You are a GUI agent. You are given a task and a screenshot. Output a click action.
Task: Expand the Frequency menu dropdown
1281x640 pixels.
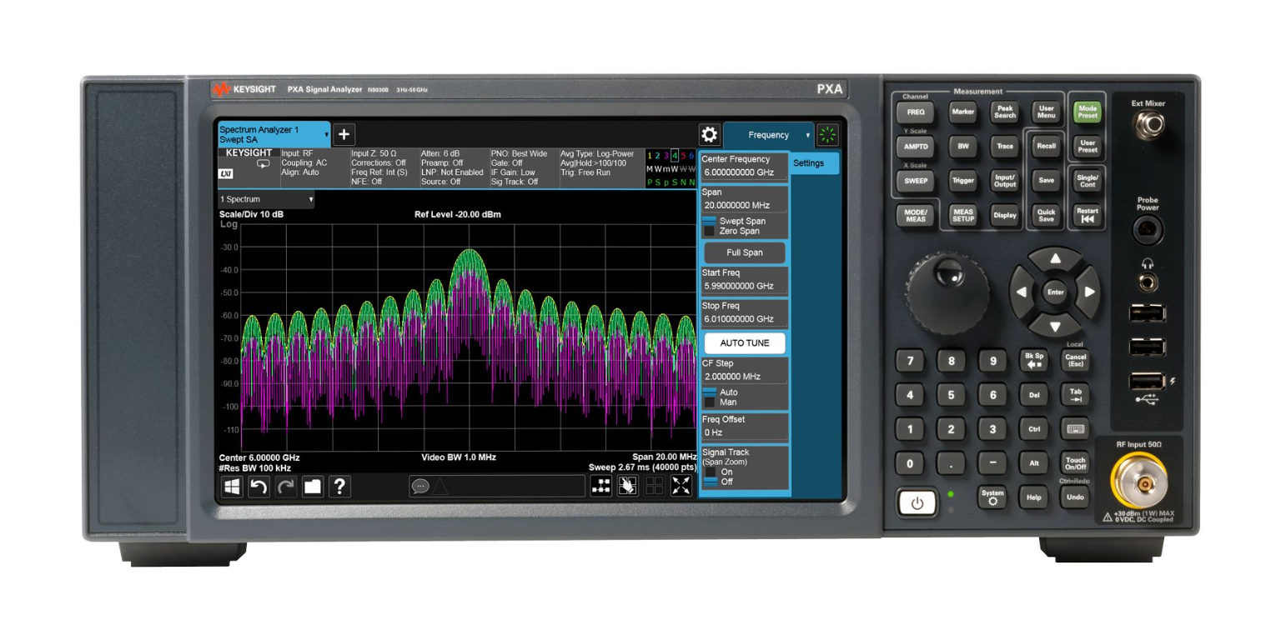coord(806,135)
